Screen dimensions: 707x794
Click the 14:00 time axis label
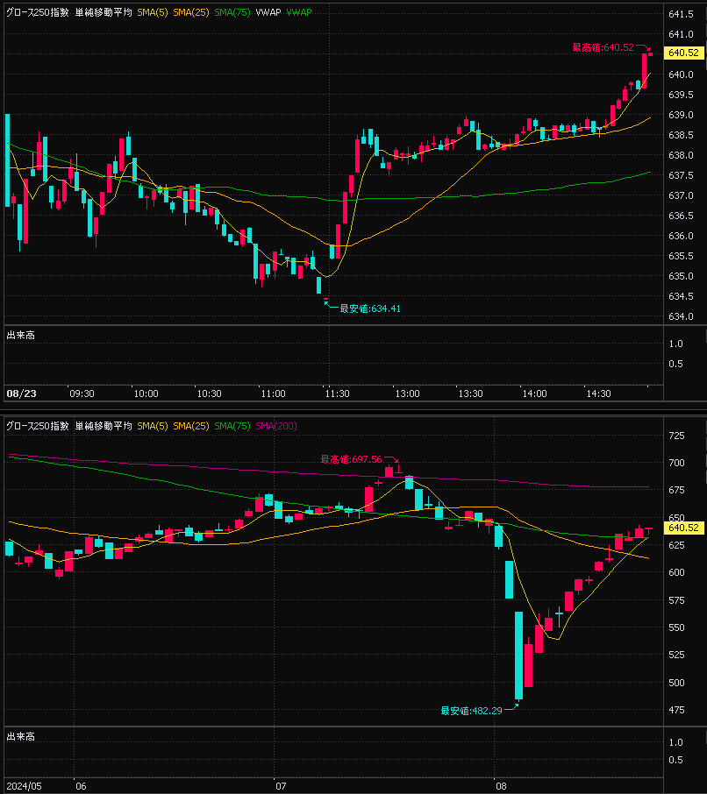coord(535,393)
